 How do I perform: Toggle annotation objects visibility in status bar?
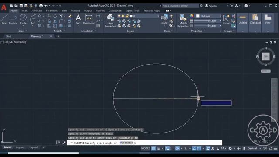click(208, 148)
